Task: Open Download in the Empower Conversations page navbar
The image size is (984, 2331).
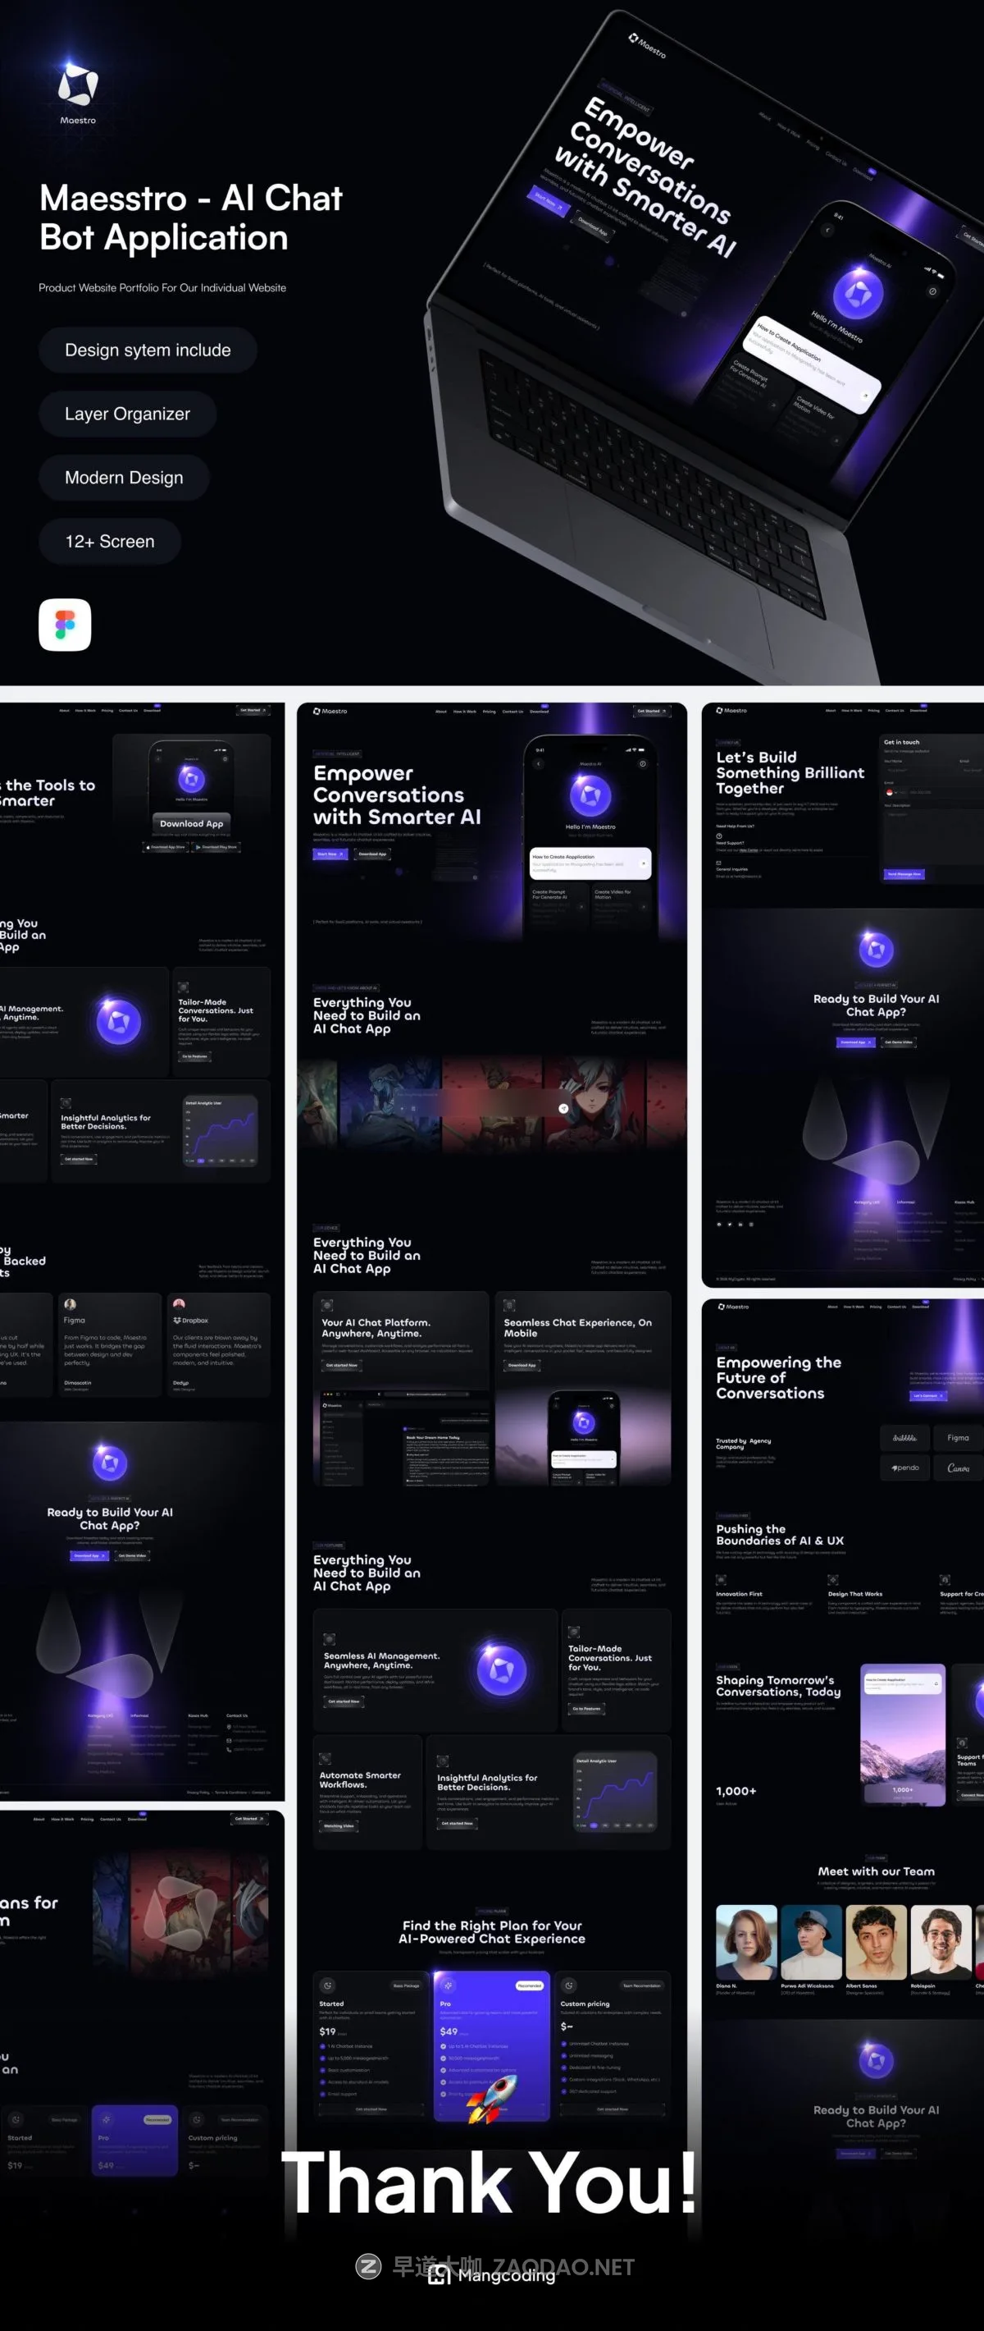Action: point(539,712)
